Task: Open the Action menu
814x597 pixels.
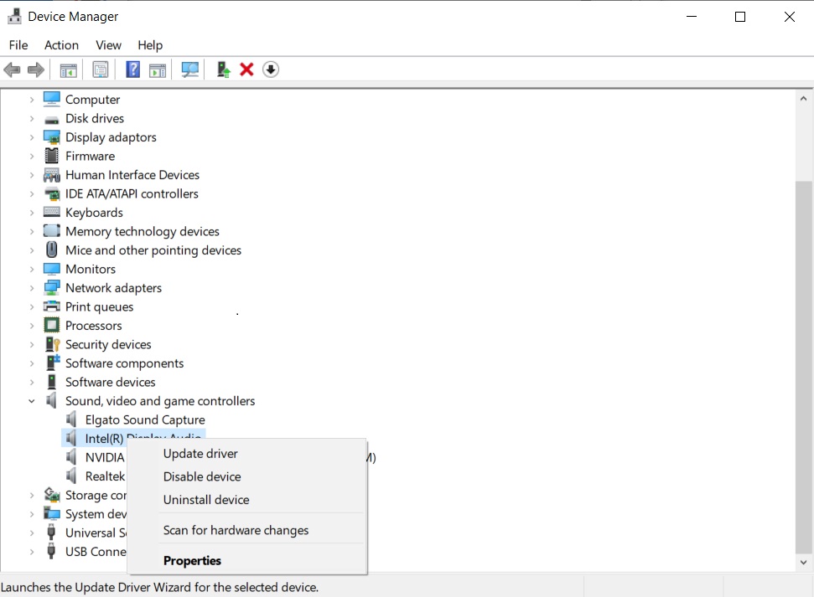Action: pos(61,45)
